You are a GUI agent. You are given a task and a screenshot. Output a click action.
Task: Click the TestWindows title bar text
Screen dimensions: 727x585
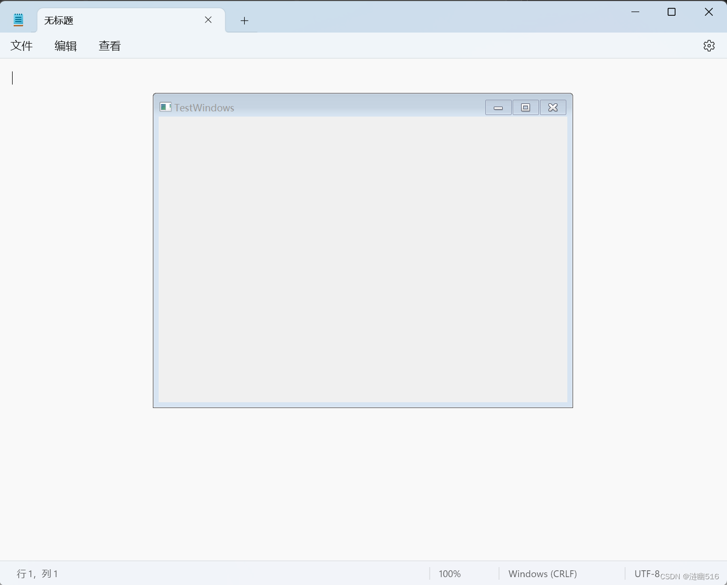pos(204,107)
